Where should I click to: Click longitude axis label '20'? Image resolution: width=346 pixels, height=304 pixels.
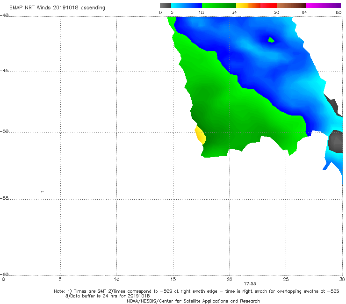(229, 279)
